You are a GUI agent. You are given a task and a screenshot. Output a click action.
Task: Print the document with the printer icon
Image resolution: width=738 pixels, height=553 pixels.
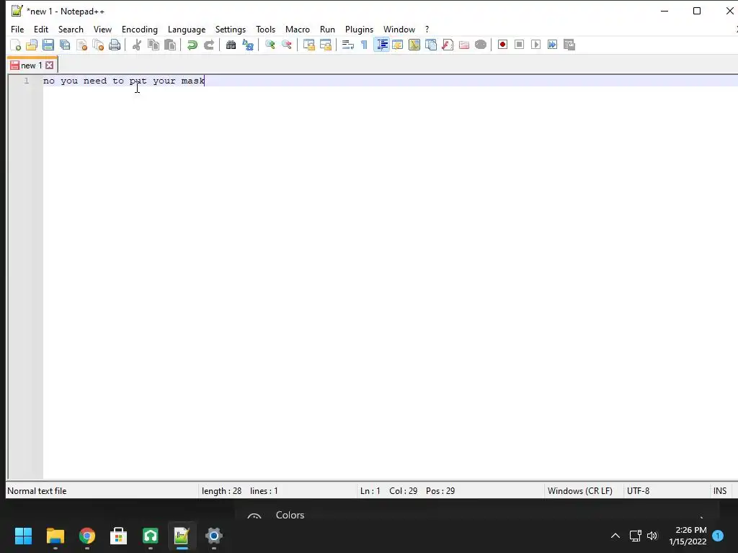[x=115, y=45]
